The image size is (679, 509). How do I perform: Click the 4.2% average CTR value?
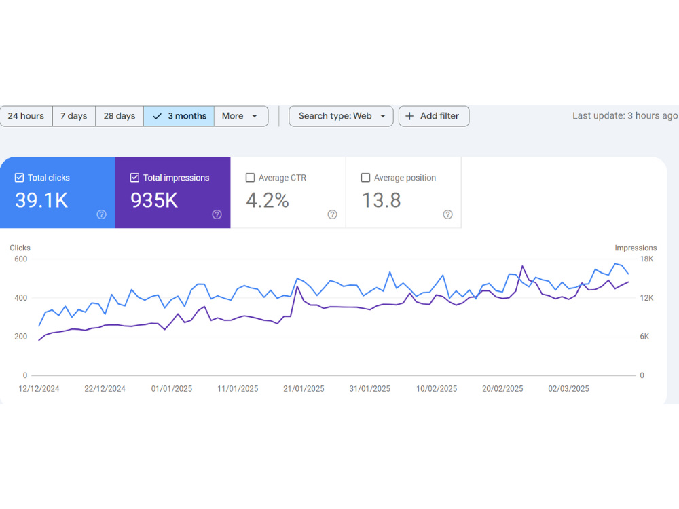pos(268,200)
